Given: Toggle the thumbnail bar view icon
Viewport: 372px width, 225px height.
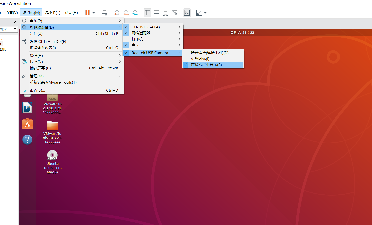Looking at the screenshot, I should coord(156,13).
